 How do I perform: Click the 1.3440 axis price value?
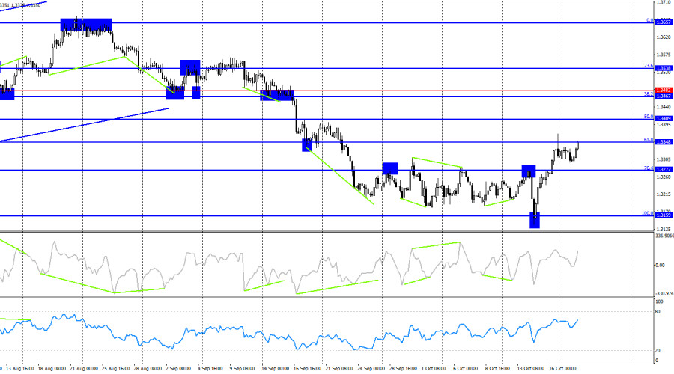tap(664, 107)
